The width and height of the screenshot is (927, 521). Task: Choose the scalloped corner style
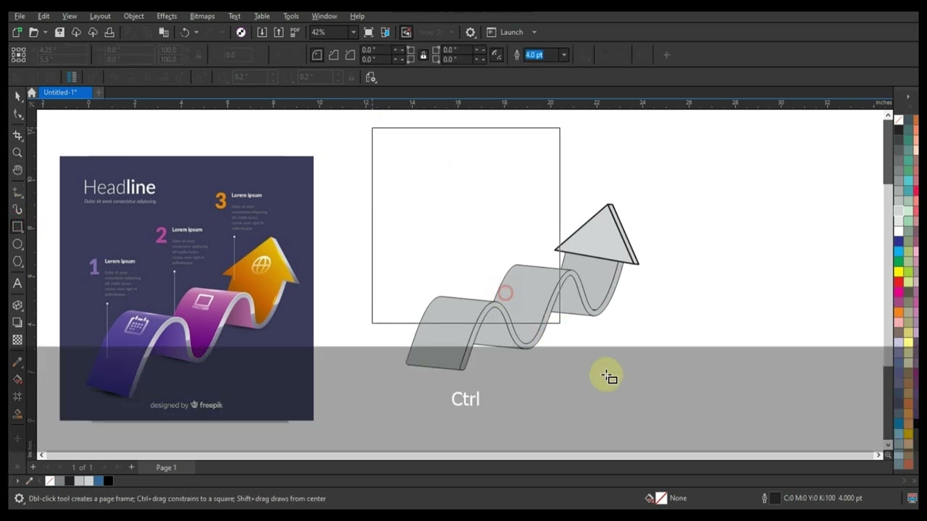coord(333,55)
